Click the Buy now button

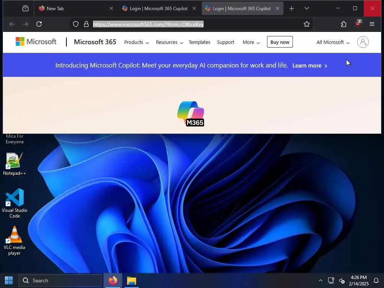pos(280,42)
